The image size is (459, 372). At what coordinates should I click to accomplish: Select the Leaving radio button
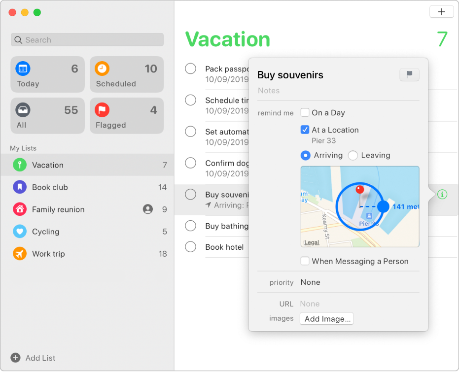coord(353,155)
